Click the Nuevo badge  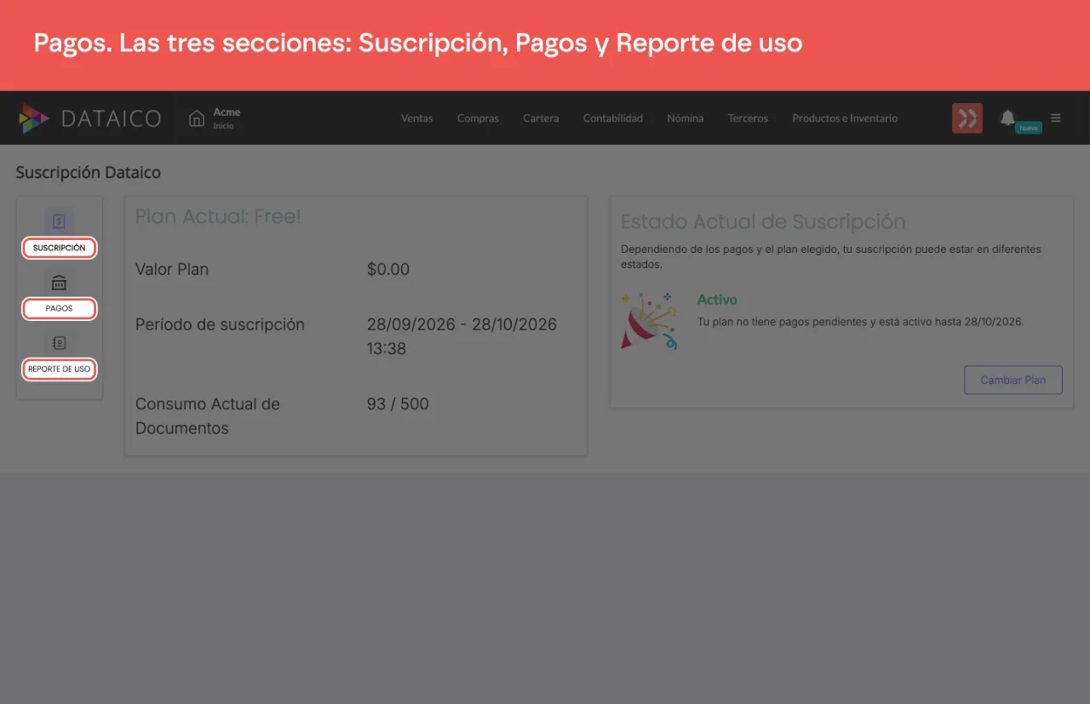point(1029,128)
